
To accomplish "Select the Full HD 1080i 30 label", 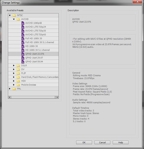I will click(x=34, y=39).
